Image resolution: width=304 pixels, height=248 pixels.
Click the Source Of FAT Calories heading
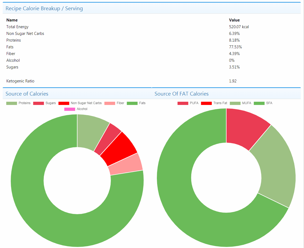coord(182,94)
